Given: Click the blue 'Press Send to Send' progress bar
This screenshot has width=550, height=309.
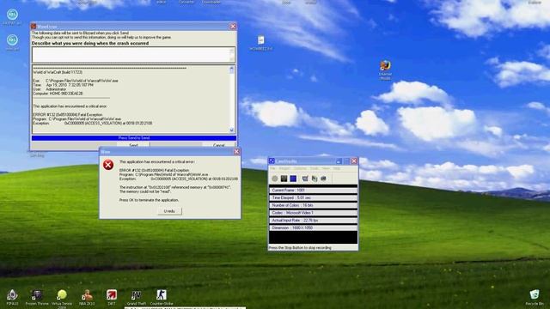Looking at the screenshot, I should click(134, 138).
